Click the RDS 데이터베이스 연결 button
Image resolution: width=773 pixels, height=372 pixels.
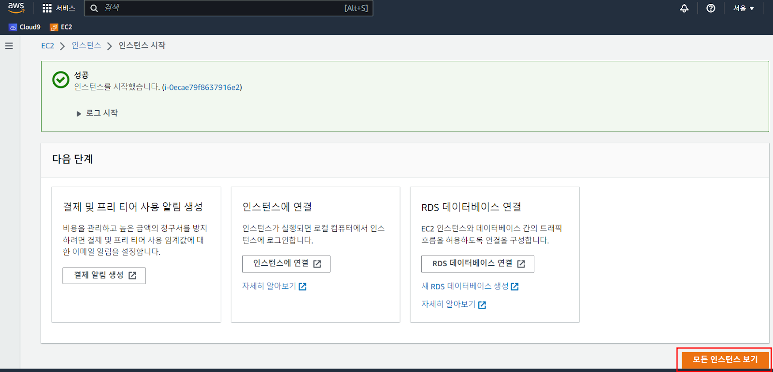[x=478, y=264]
